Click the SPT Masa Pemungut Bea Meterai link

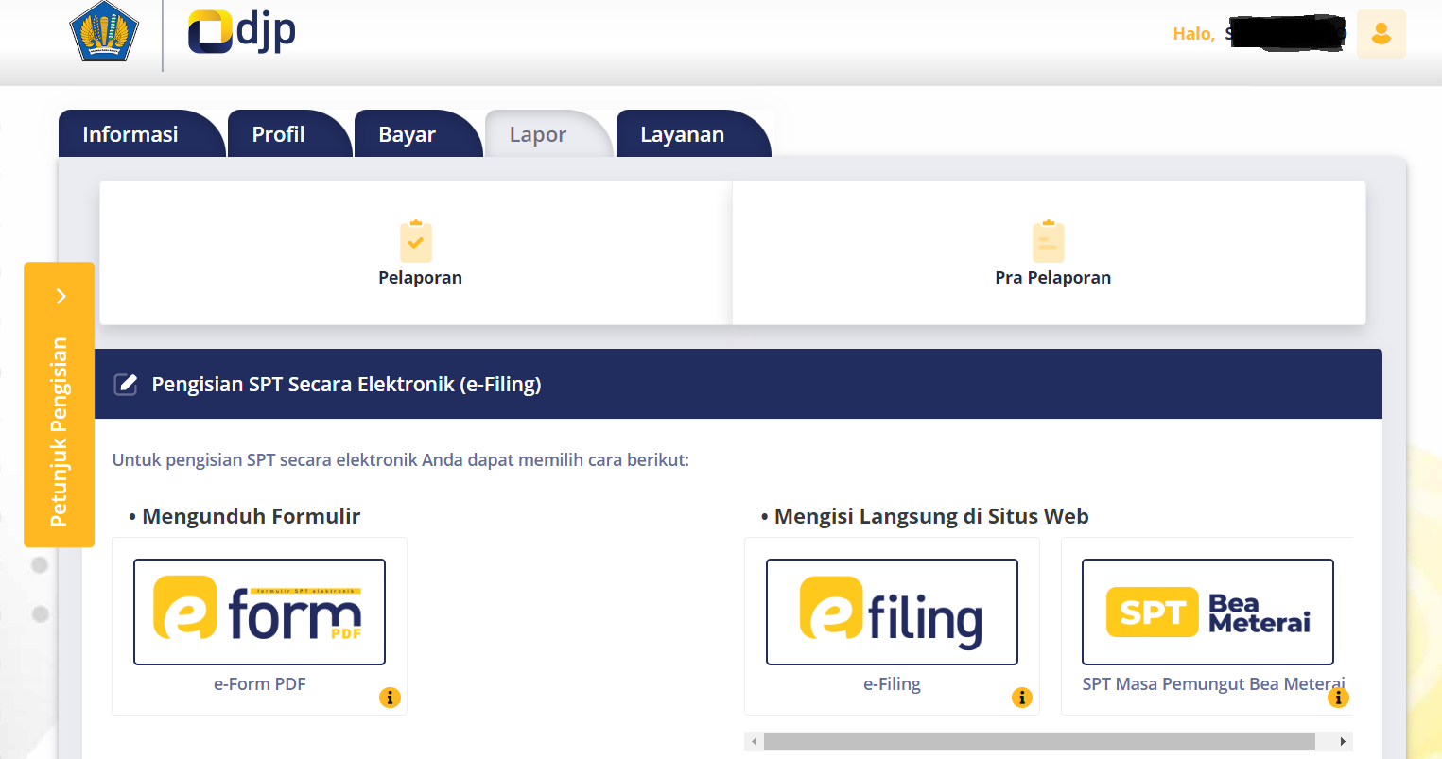coord(1213,684)
